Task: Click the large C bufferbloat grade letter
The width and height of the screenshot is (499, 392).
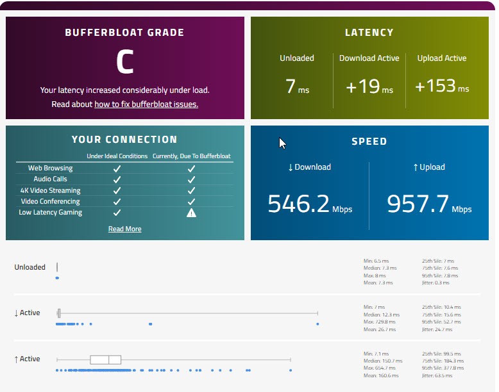Action: [x=124, y=62]
